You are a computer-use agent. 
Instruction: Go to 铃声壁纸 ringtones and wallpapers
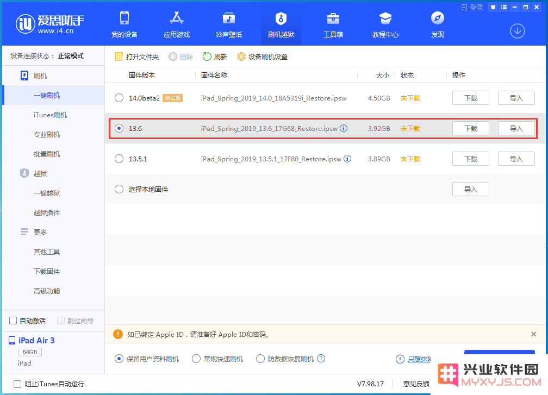[x=229, y=24]
